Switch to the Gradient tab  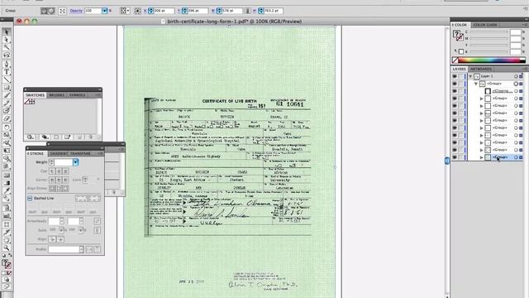click(x=59, y=154)
